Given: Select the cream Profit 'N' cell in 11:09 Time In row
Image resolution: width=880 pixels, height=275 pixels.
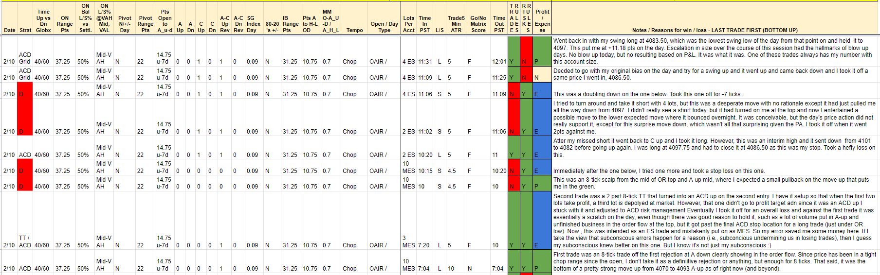Looking at the screenshot, I should (x=542, y=74).
